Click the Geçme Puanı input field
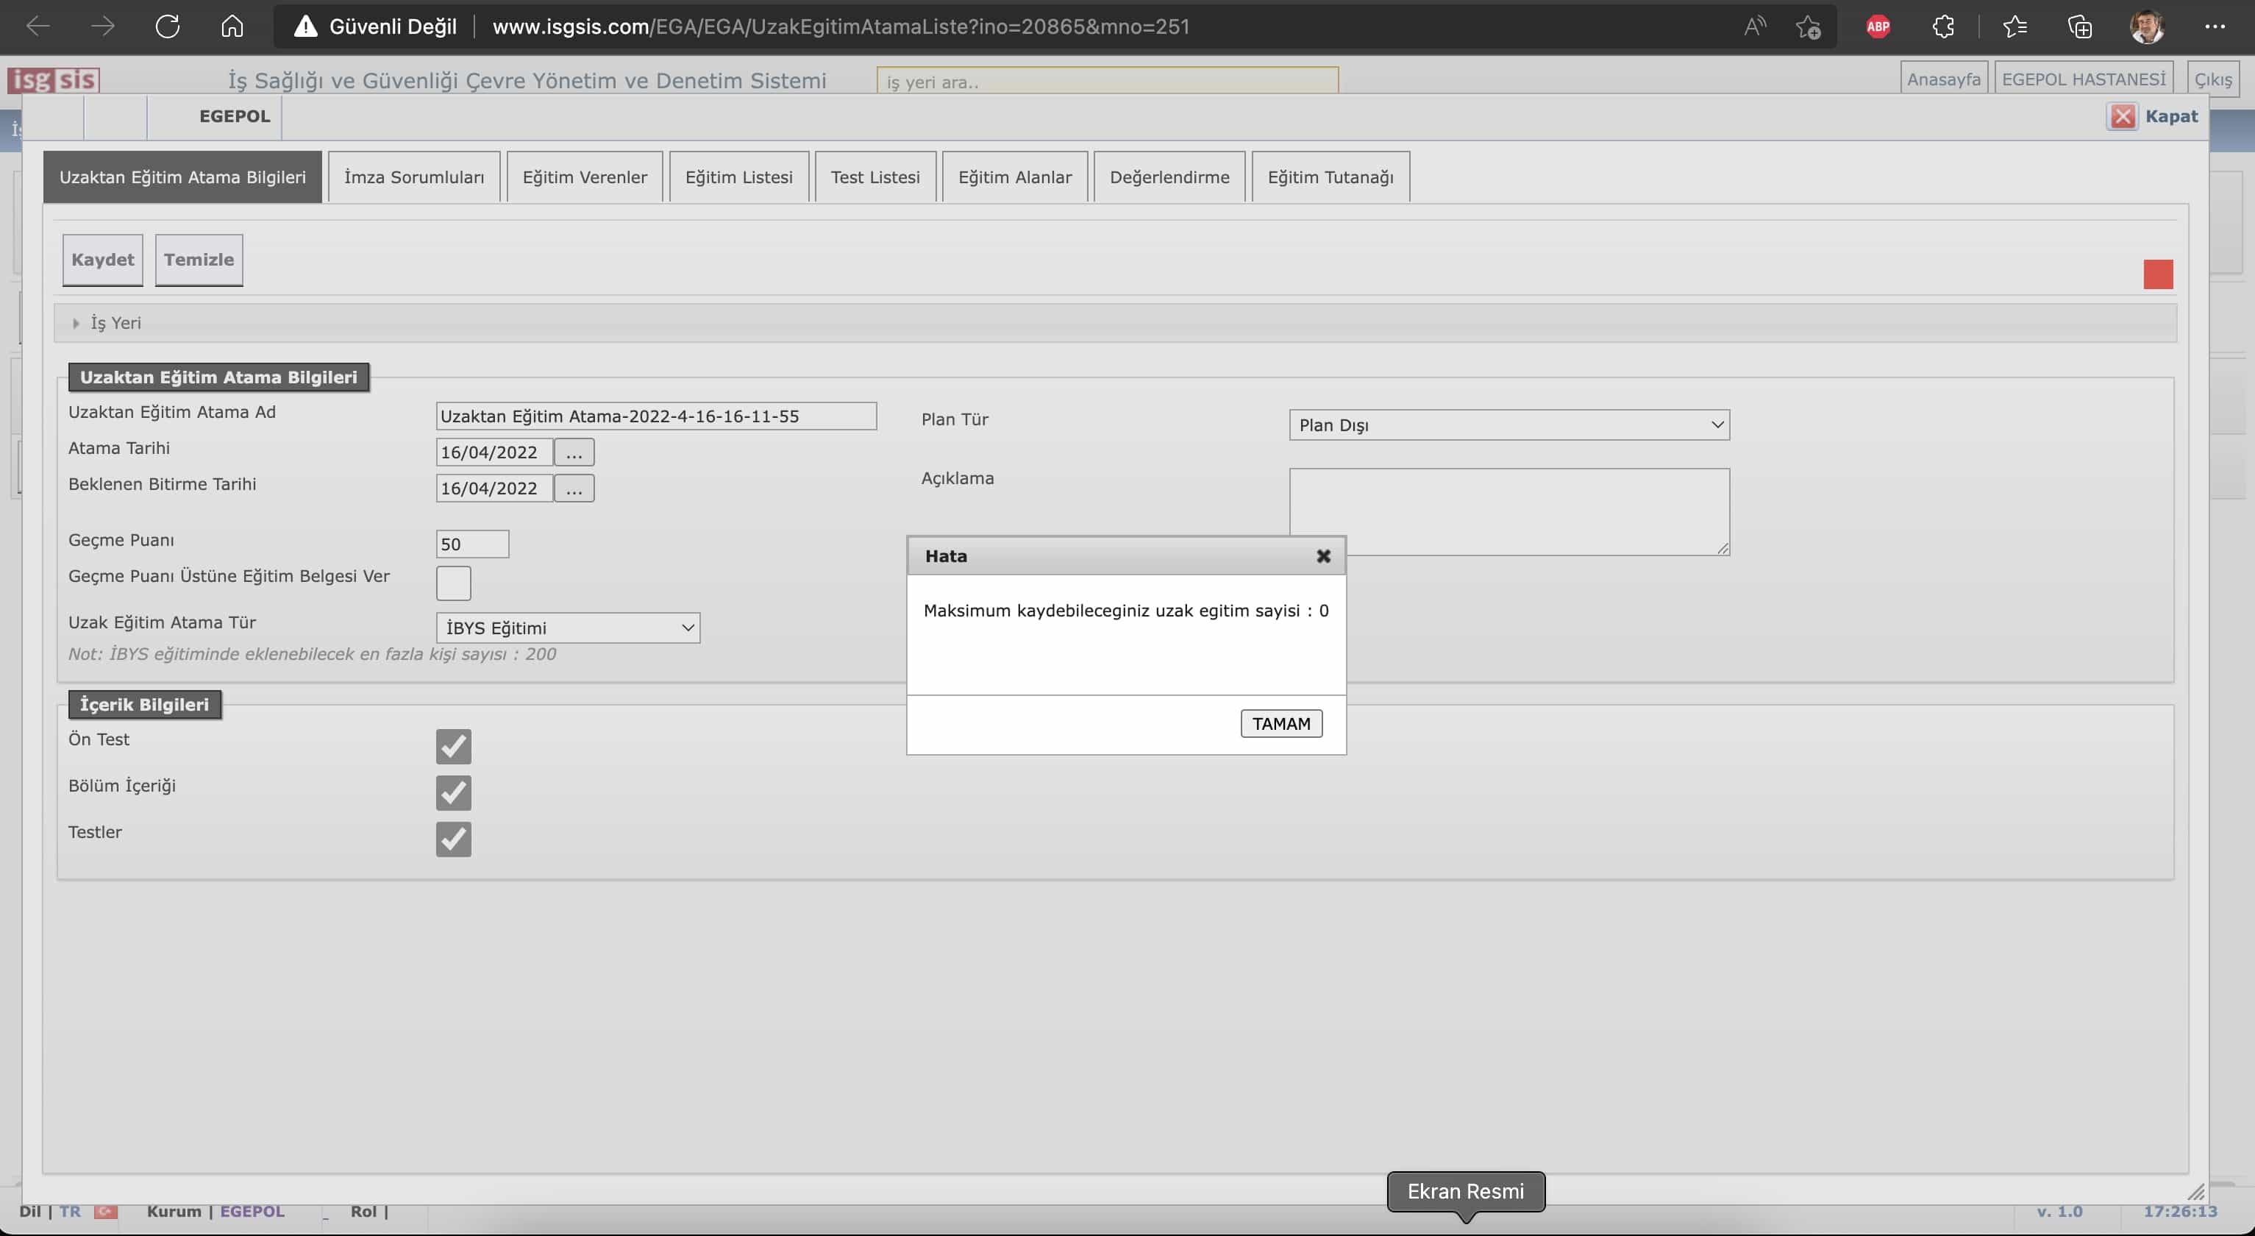This screenshot has width=2255, height=1236. pos(472,544)
